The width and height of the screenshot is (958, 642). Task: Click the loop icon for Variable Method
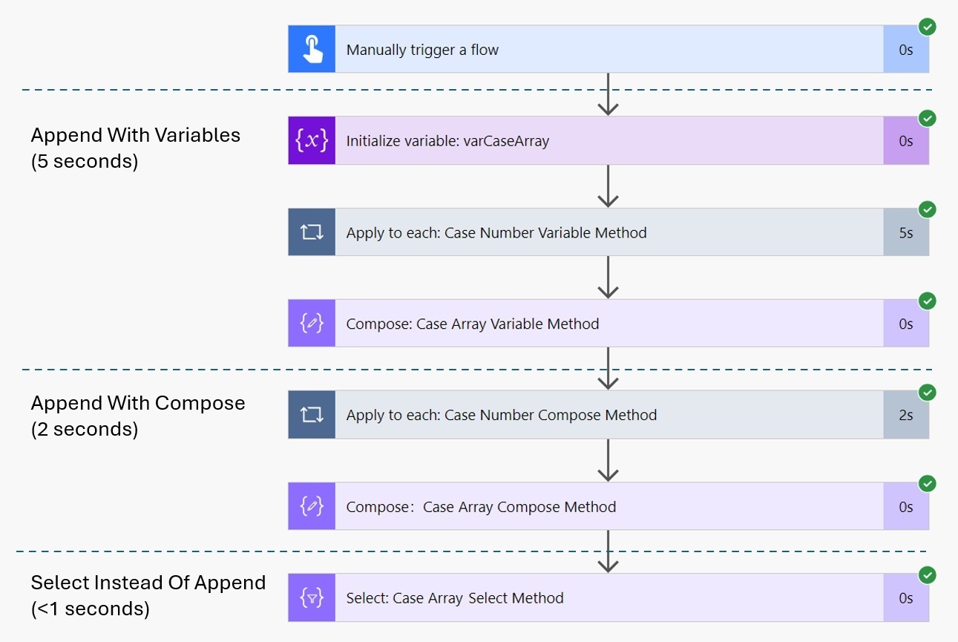312,232
